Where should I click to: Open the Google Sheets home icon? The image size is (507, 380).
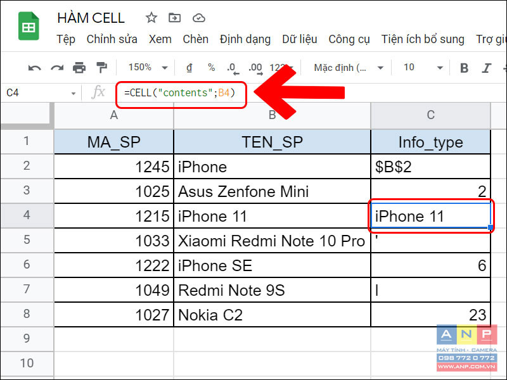click(x=29, y=26)
